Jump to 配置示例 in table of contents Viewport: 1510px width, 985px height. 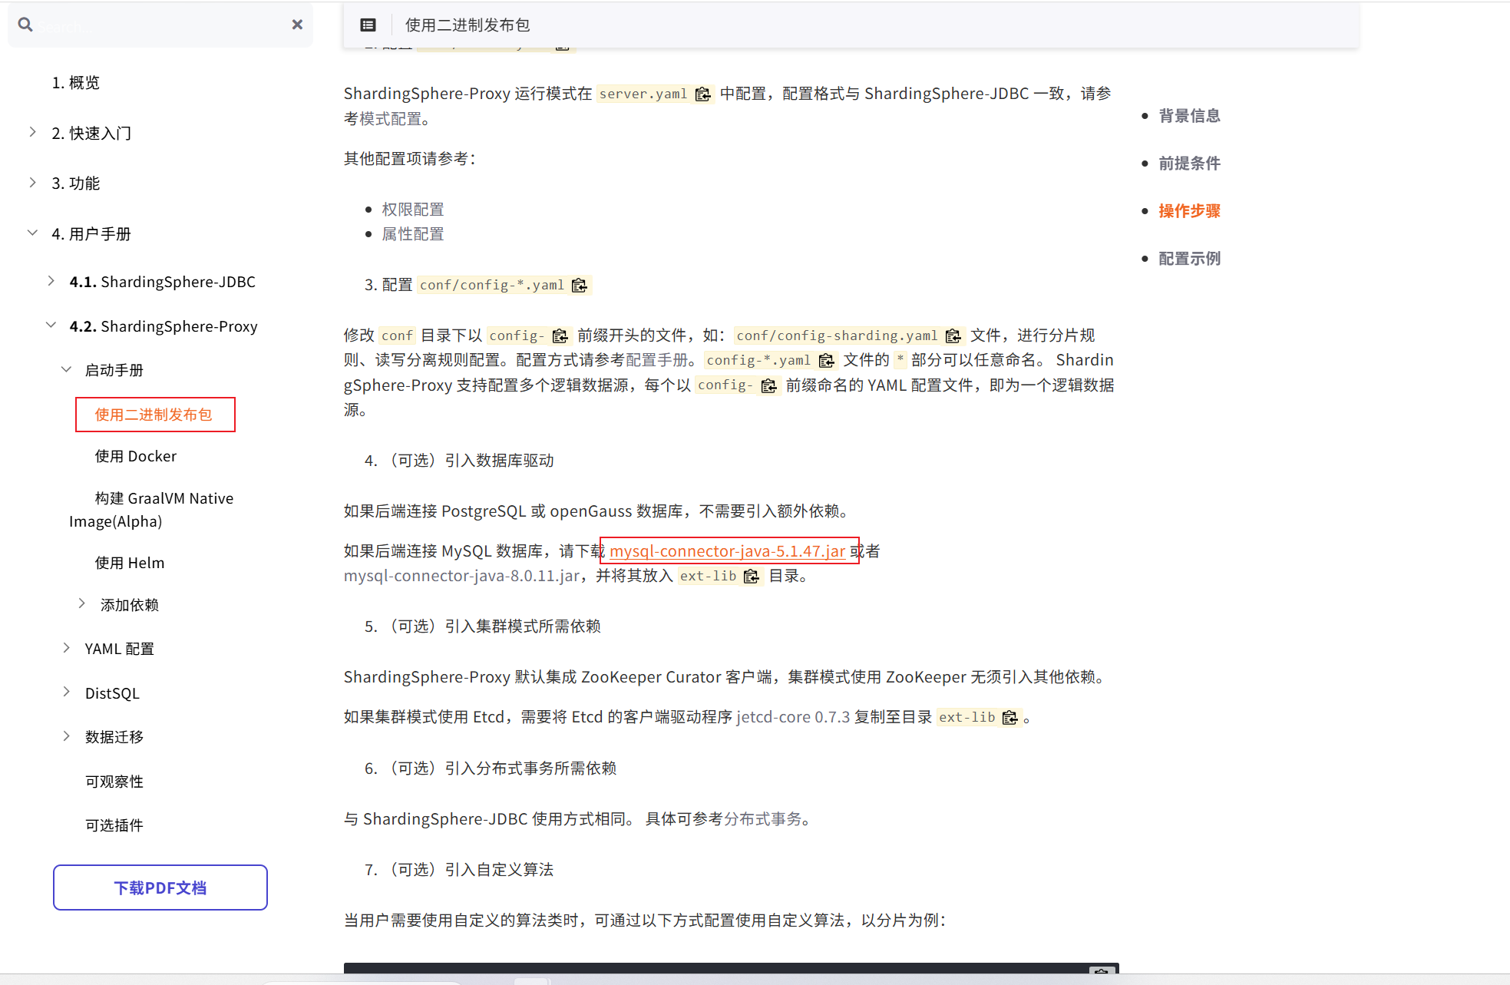(x=1189, y=259)
